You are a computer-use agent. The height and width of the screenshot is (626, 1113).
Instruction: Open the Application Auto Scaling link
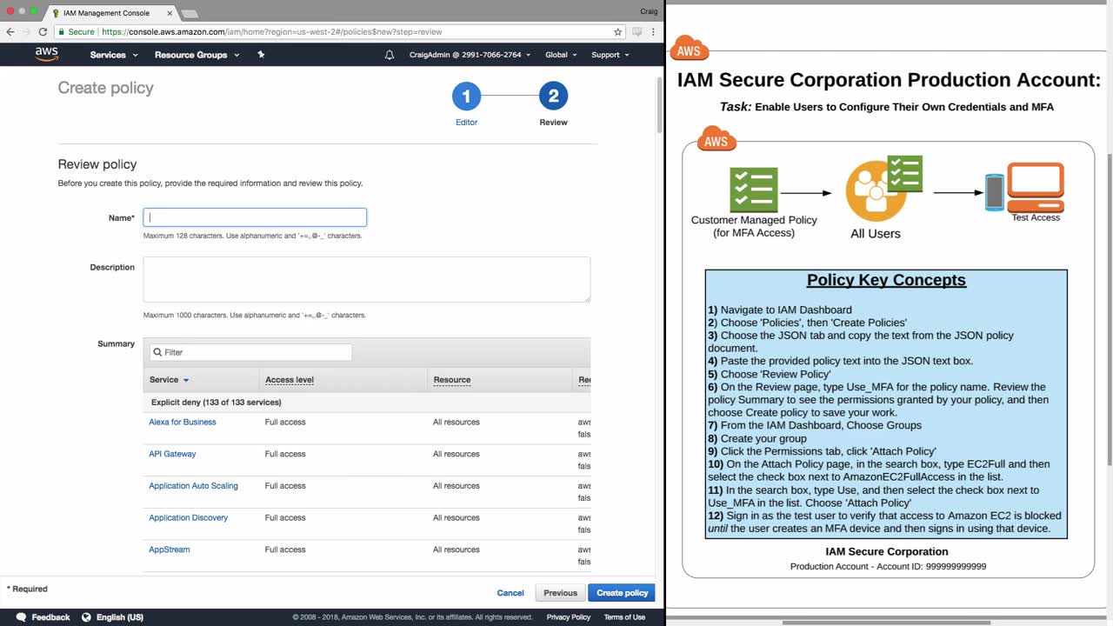click(193, 486)
